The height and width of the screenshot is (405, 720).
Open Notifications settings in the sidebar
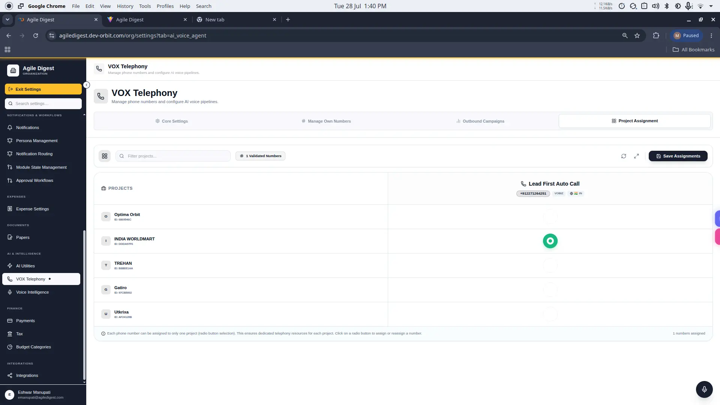click(41, 127)
